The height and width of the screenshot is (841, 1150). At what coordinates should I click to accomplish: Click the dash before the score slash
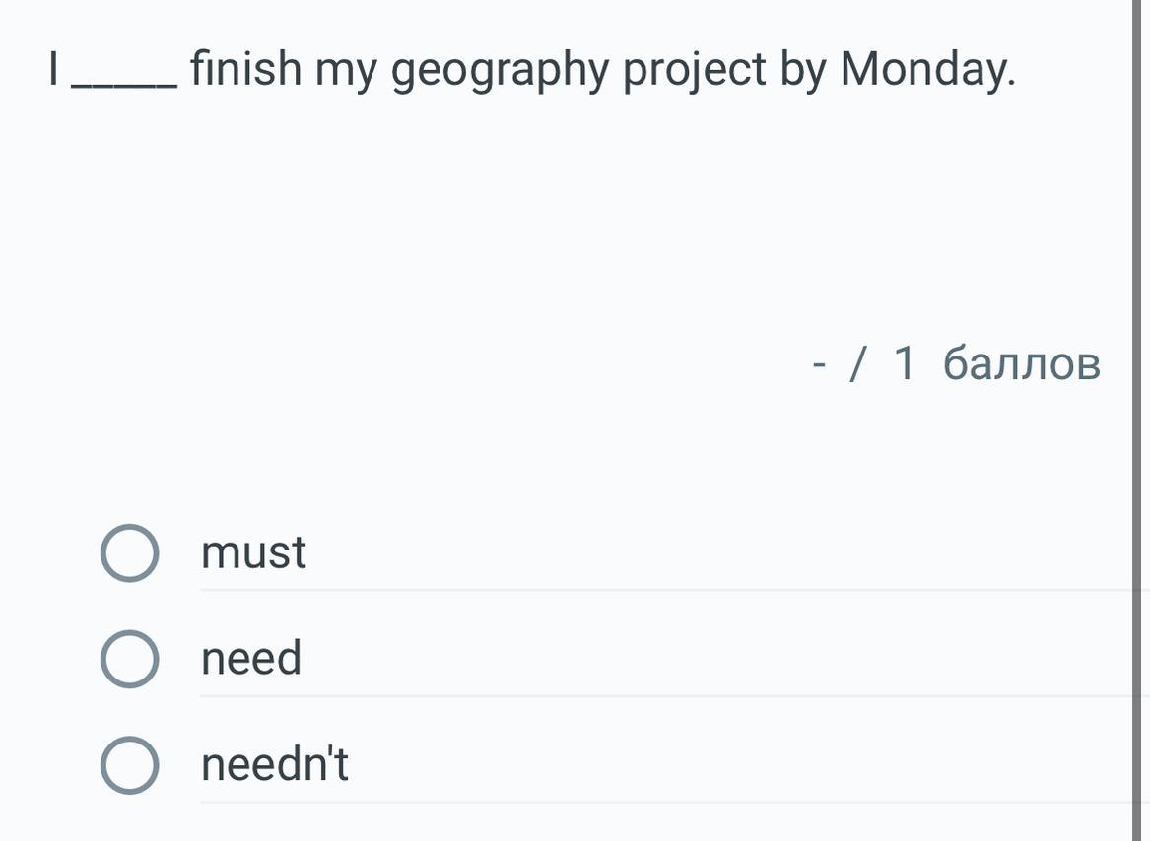click(x=819, y=365)
